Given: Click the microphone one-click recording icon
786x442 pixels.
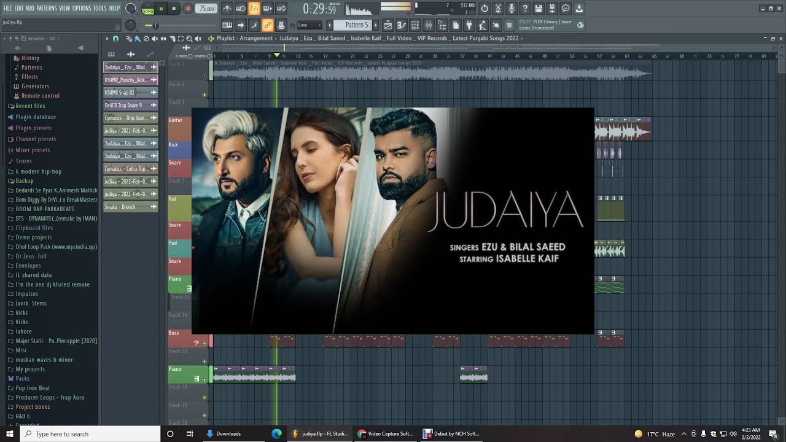Looking at the screenshot, I should [x=512, y=9].
